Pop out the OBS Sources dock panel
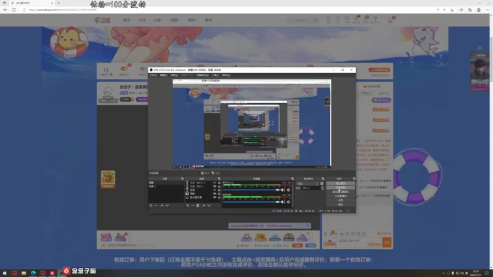Viewport: 493px width, 277px height. pyautogui.click(x=219, y=179)
